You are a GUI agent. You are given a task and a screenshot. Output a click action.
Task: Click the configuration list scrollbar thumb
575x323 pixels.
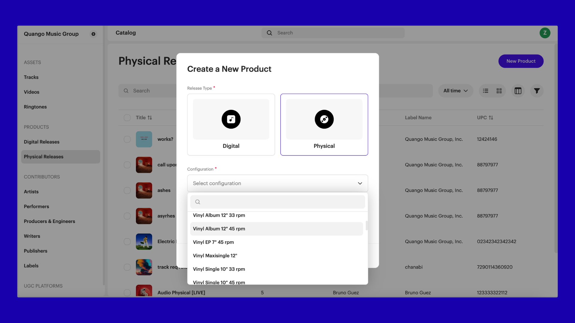coord(367,226)
